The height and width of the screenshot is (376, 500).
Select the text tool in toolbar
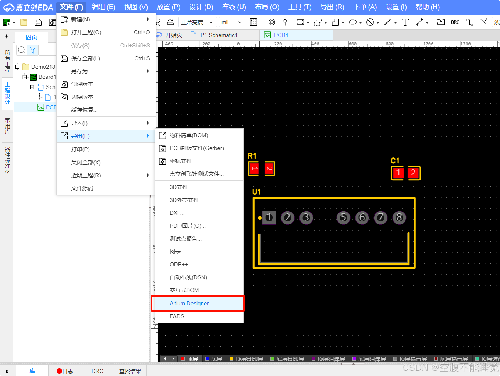(405, 22)
